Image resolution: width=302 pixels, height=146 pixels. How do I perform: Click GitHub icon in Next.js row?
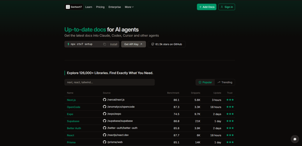105,100
